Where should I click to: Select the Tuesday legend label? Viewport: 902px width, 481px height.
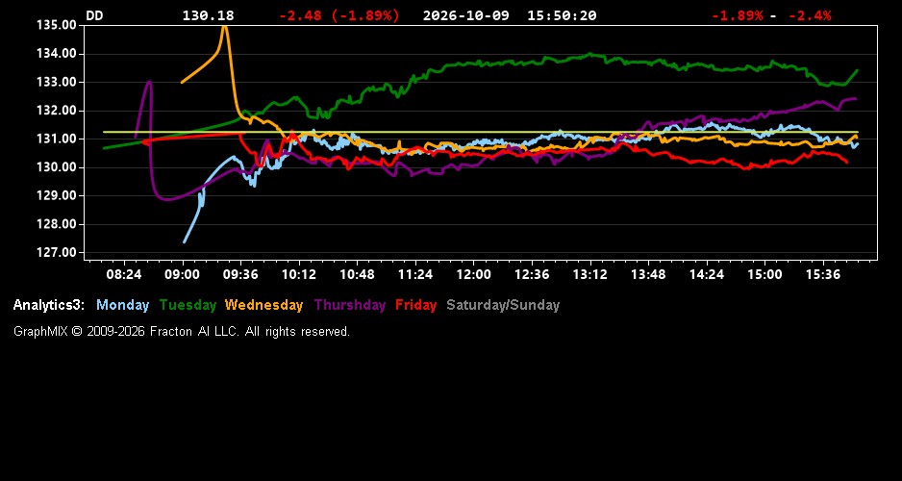(x=188, y=306)
